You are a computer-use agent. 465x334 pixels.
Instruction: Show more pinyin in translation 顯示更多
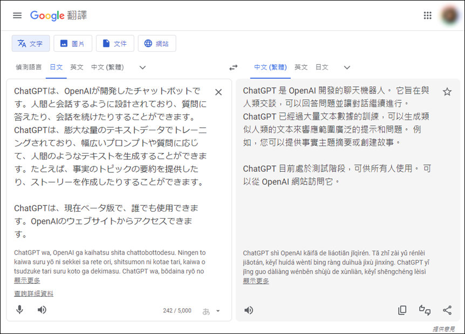pos(256,281)
